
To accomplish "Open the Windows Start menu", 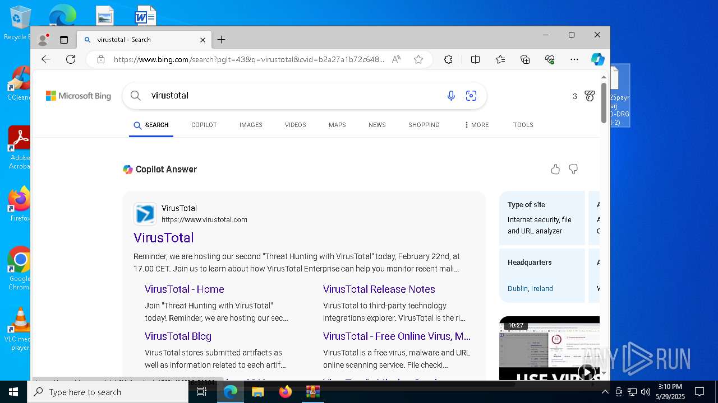I will click(x=13, y=392).
